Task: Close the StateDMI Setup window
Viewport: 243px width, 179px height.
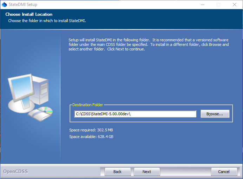Action: (x=235, y=5)
